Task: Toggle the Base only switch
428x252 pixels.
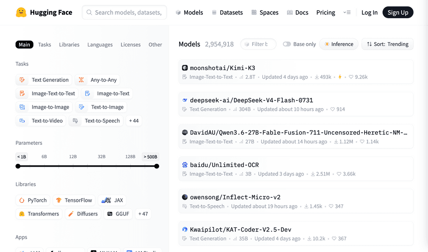Action: tap(287, 44)
